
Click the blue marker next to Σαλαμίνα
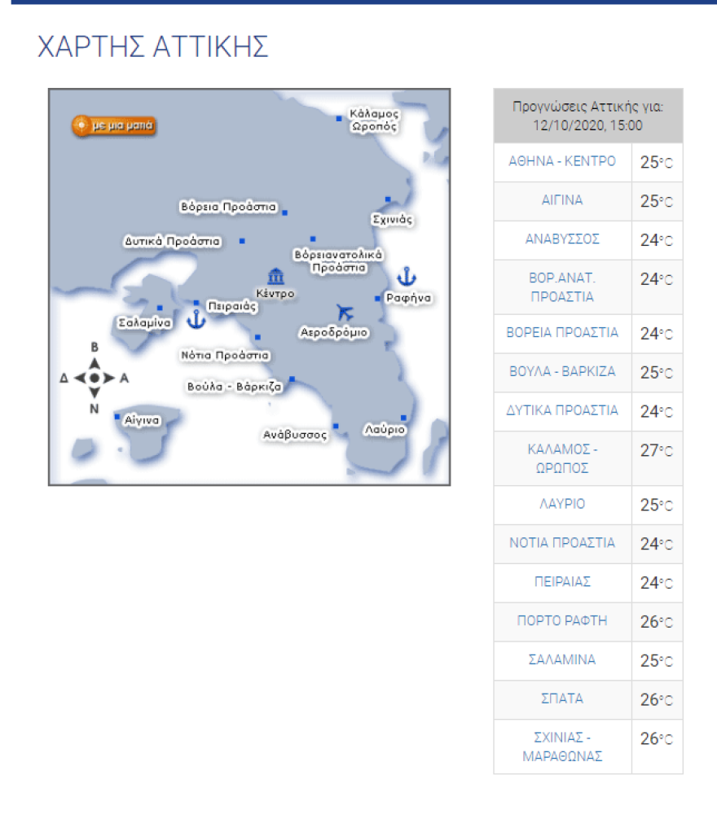(160, 308)
